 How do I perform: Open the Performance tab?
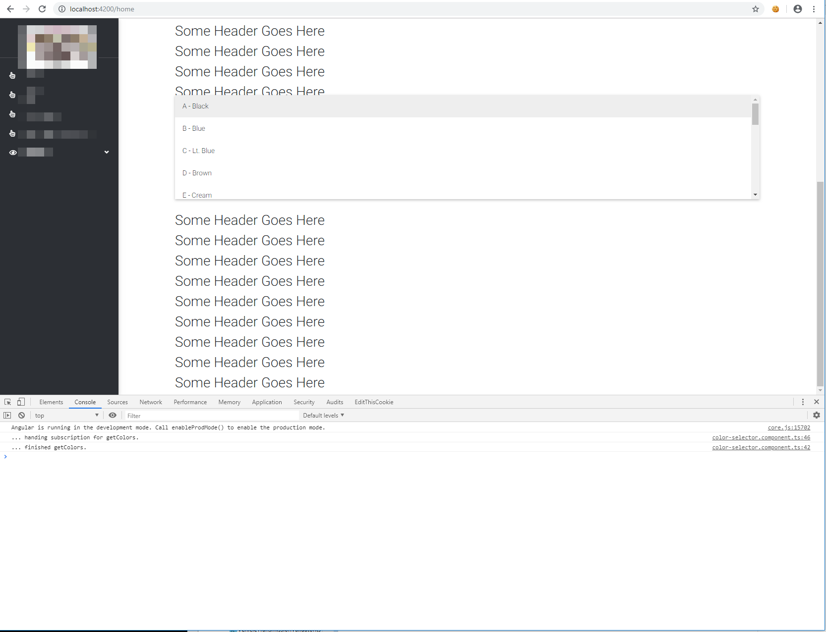point(190,402)
